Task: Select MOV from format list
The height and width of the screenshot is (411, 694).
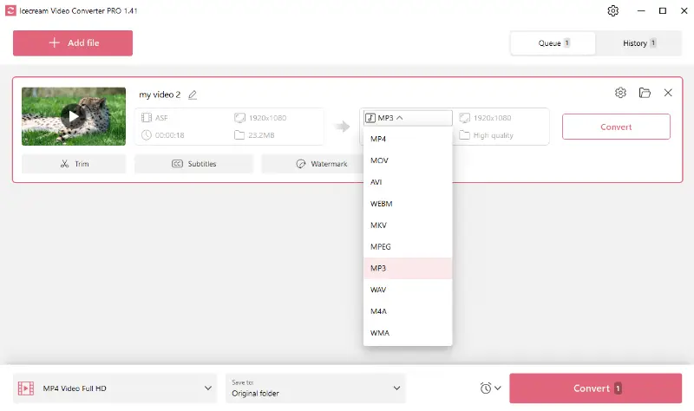Action: coord(408,160)
